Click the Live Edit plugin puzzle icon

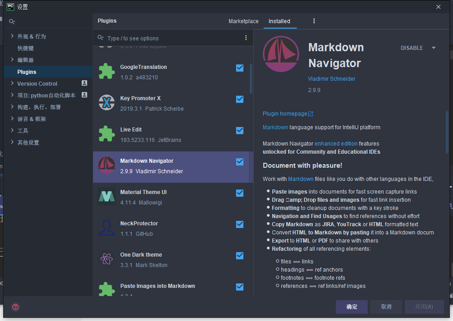[x=107, y=134]
